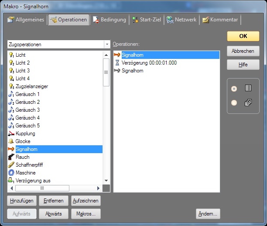Select the Kupplung coupling icon in list
Image resolution: width=267 pixels, height=226 pixels.
11,134
